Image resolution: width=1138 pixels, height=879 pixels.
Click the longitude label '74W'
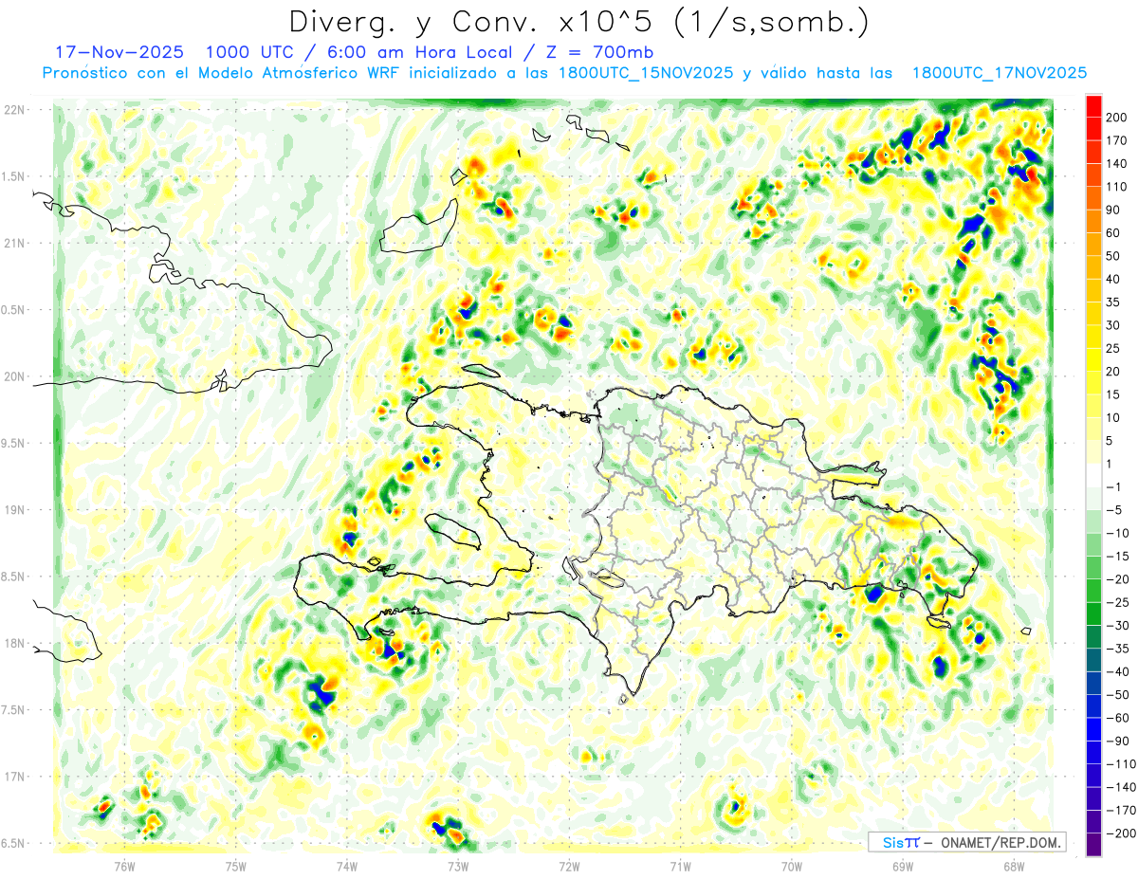(x=347, y=866)
